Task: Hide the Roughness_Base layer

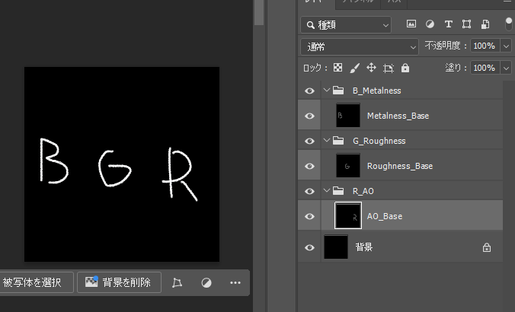Action: coord(309,166)
